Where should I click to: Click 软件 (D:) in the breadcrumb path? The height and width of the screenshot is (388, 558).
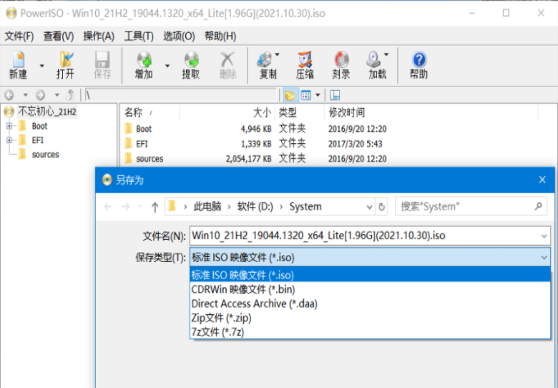(x=255, y=206)
